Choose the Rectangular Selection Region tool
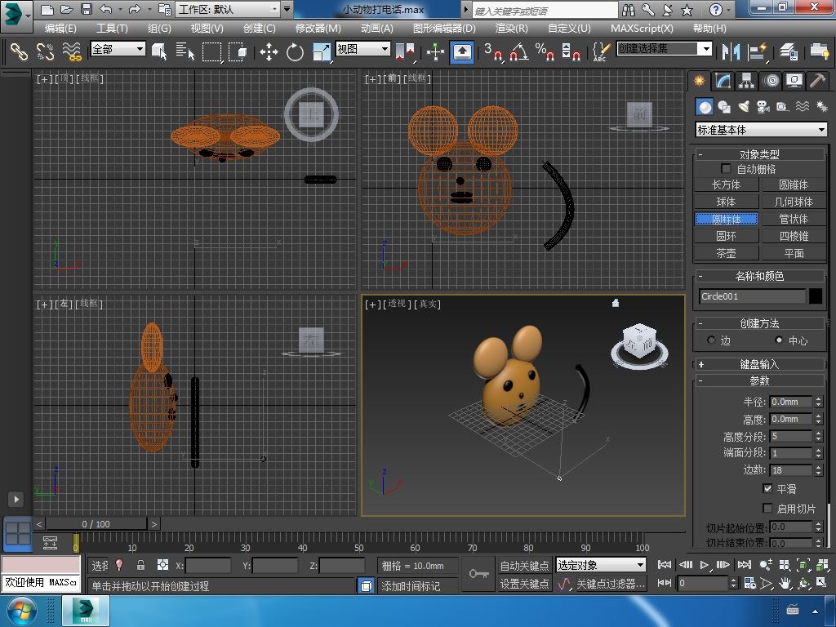The height and width of the screenshot is (627, 836). pyautogui.click(x=211, y=51)
